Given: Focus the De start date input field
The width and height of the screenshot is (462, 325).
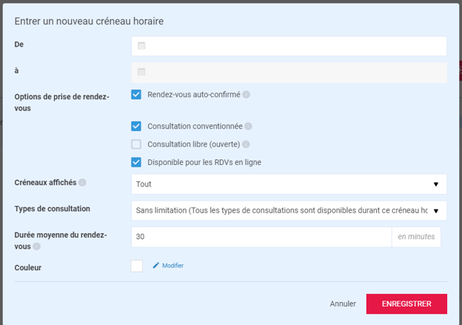Looking at the screenshot, I should [x=296, y=46].
